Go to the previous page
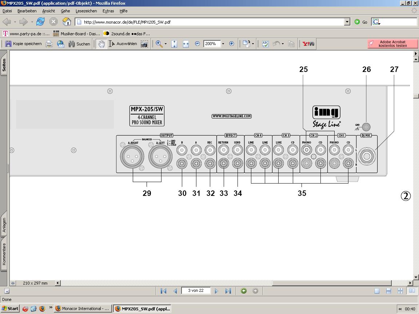Screen dimensions: 419x314 pos(175,291)
